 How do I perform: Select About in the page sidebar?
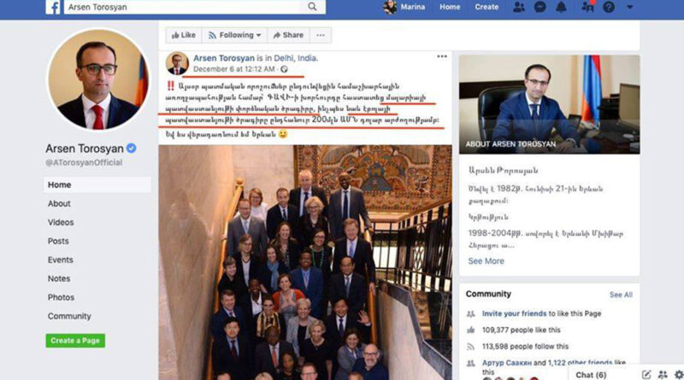pos(59,203)
